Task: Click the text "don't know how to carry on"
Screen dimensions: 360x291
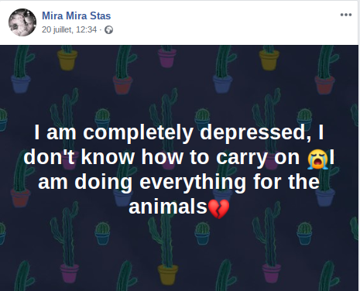Action: coord(162,157)
